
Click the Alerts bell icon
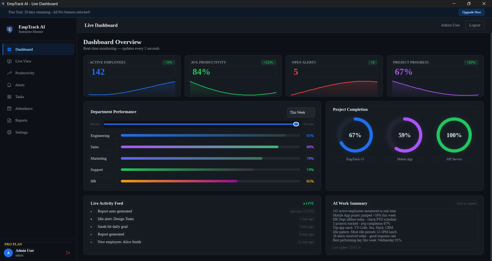click(9, 85)
